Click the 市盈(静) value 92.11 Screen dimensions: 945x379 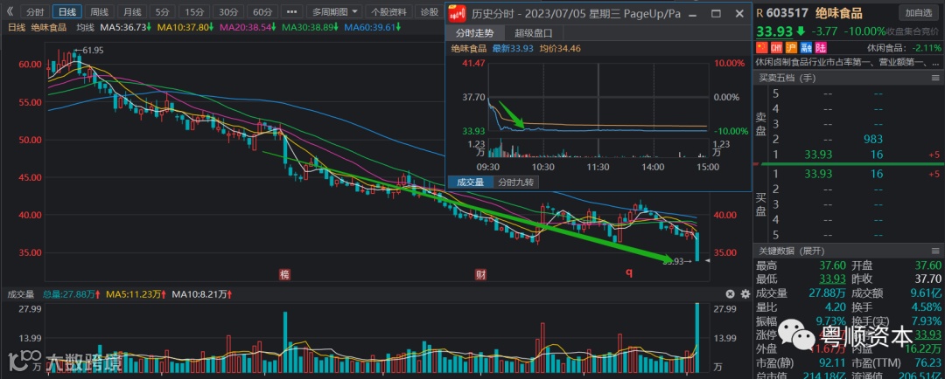832,362
